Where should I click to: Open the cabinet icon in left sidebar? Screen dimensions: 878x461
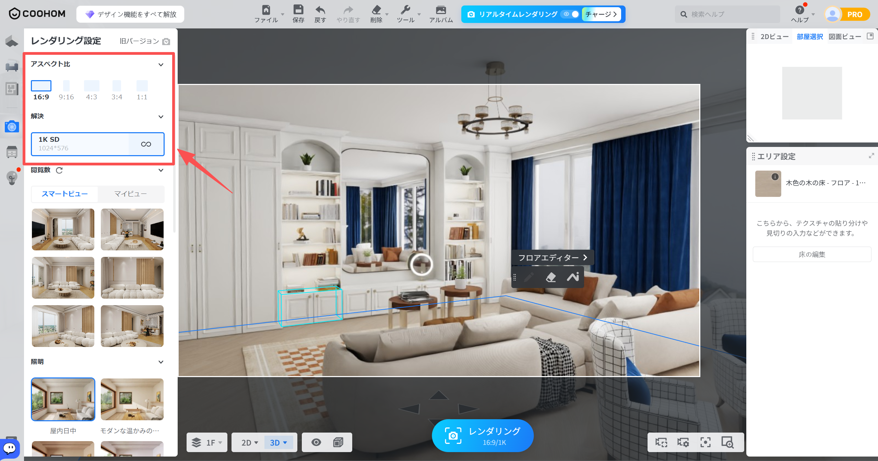(12, 152)
